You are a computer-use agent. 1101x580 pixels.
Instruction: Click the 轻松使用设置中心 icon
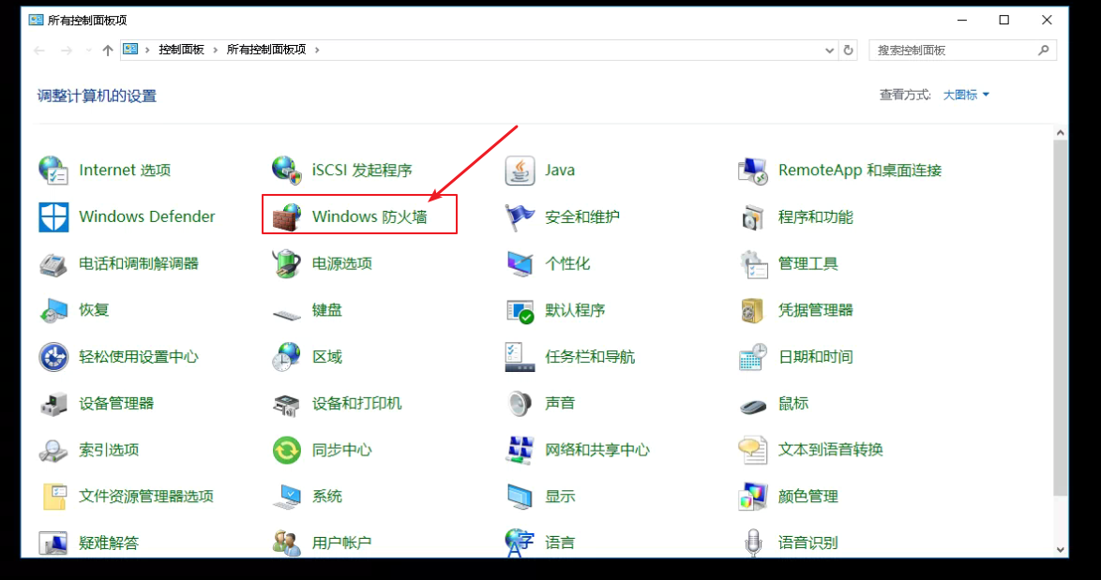pyautogui.click(x=53, y=357)
